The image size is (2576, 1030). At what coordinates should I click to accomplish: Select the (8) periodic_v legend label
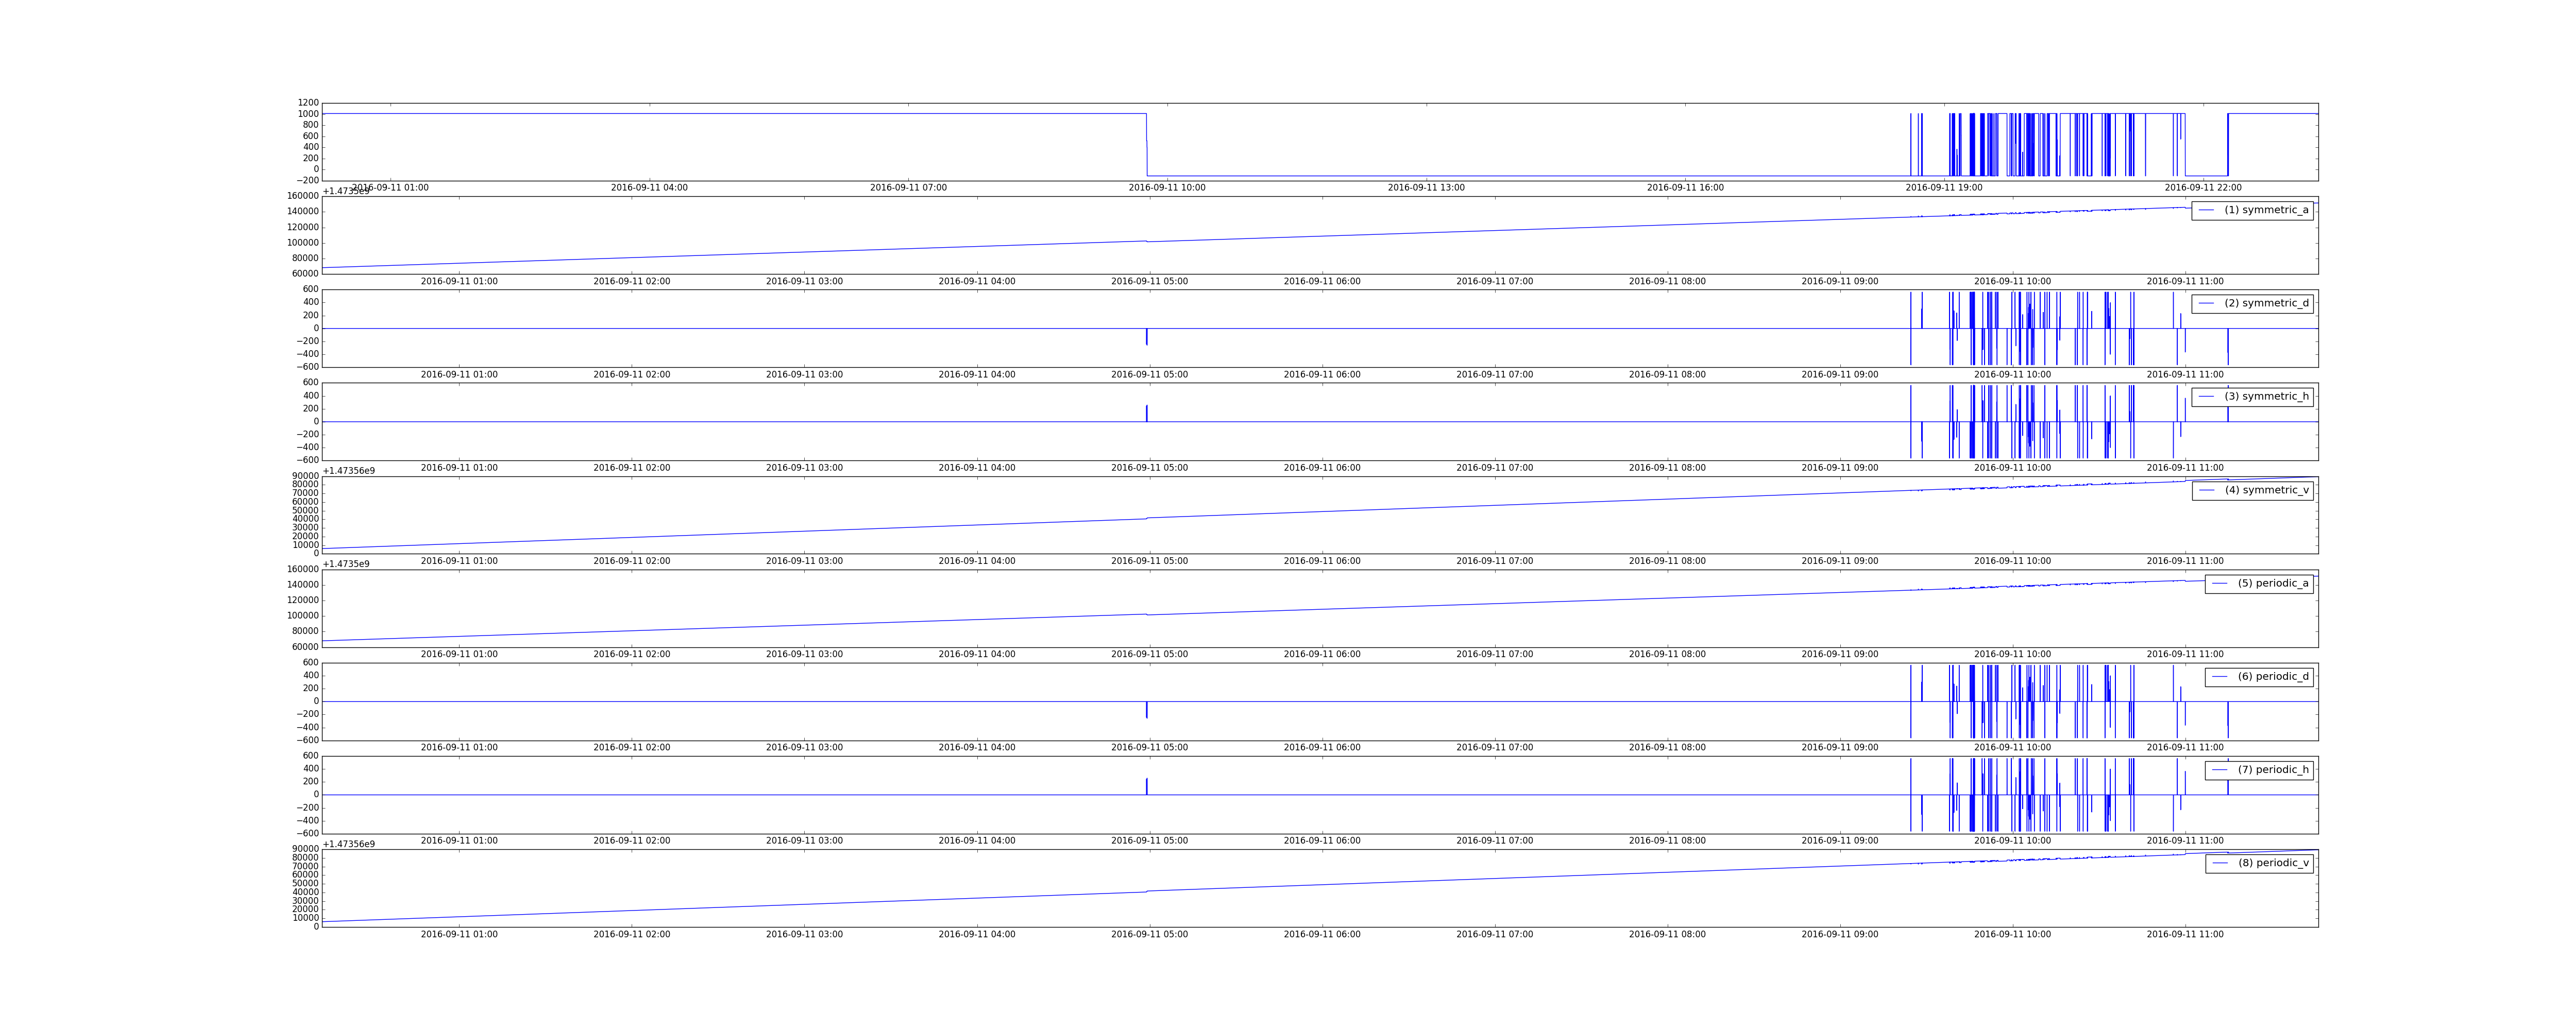[x=2274, y=863]
